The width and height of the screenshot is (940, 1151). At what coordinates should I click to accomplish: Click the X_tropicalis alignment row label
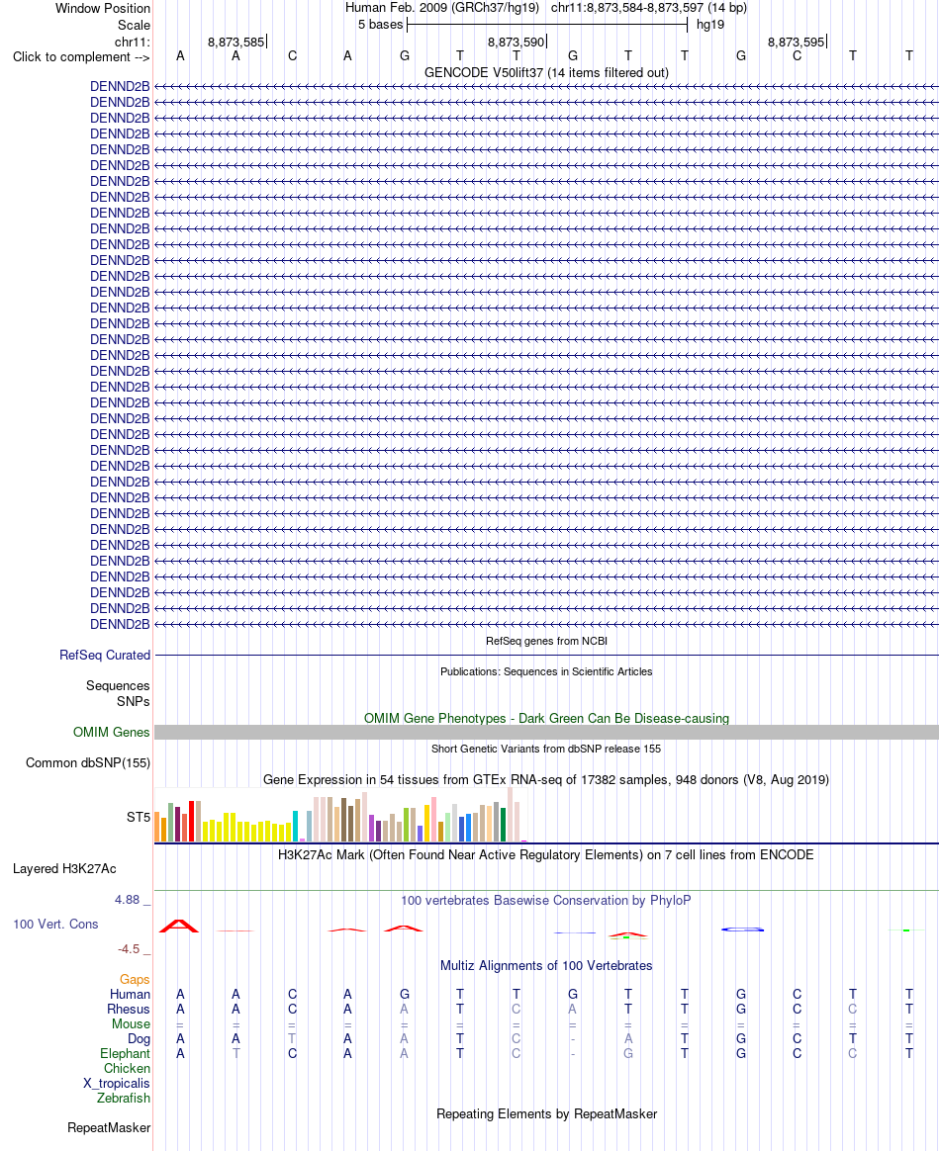coord(117,1083)
